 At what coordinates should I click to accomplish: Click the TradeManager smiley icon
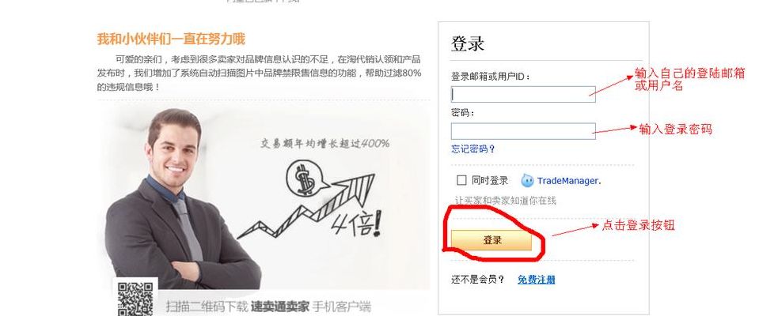pos(527,181)
